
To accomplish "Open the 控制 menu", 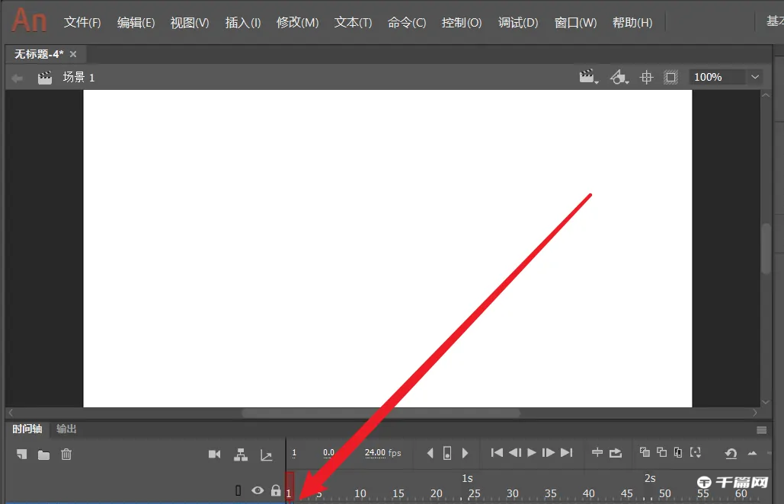I will (461, 22).
